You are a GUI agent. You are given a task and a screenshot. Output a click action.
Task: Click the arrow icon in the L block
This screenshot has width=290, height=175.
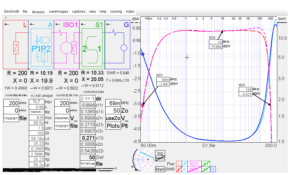(x=7, y=24)
